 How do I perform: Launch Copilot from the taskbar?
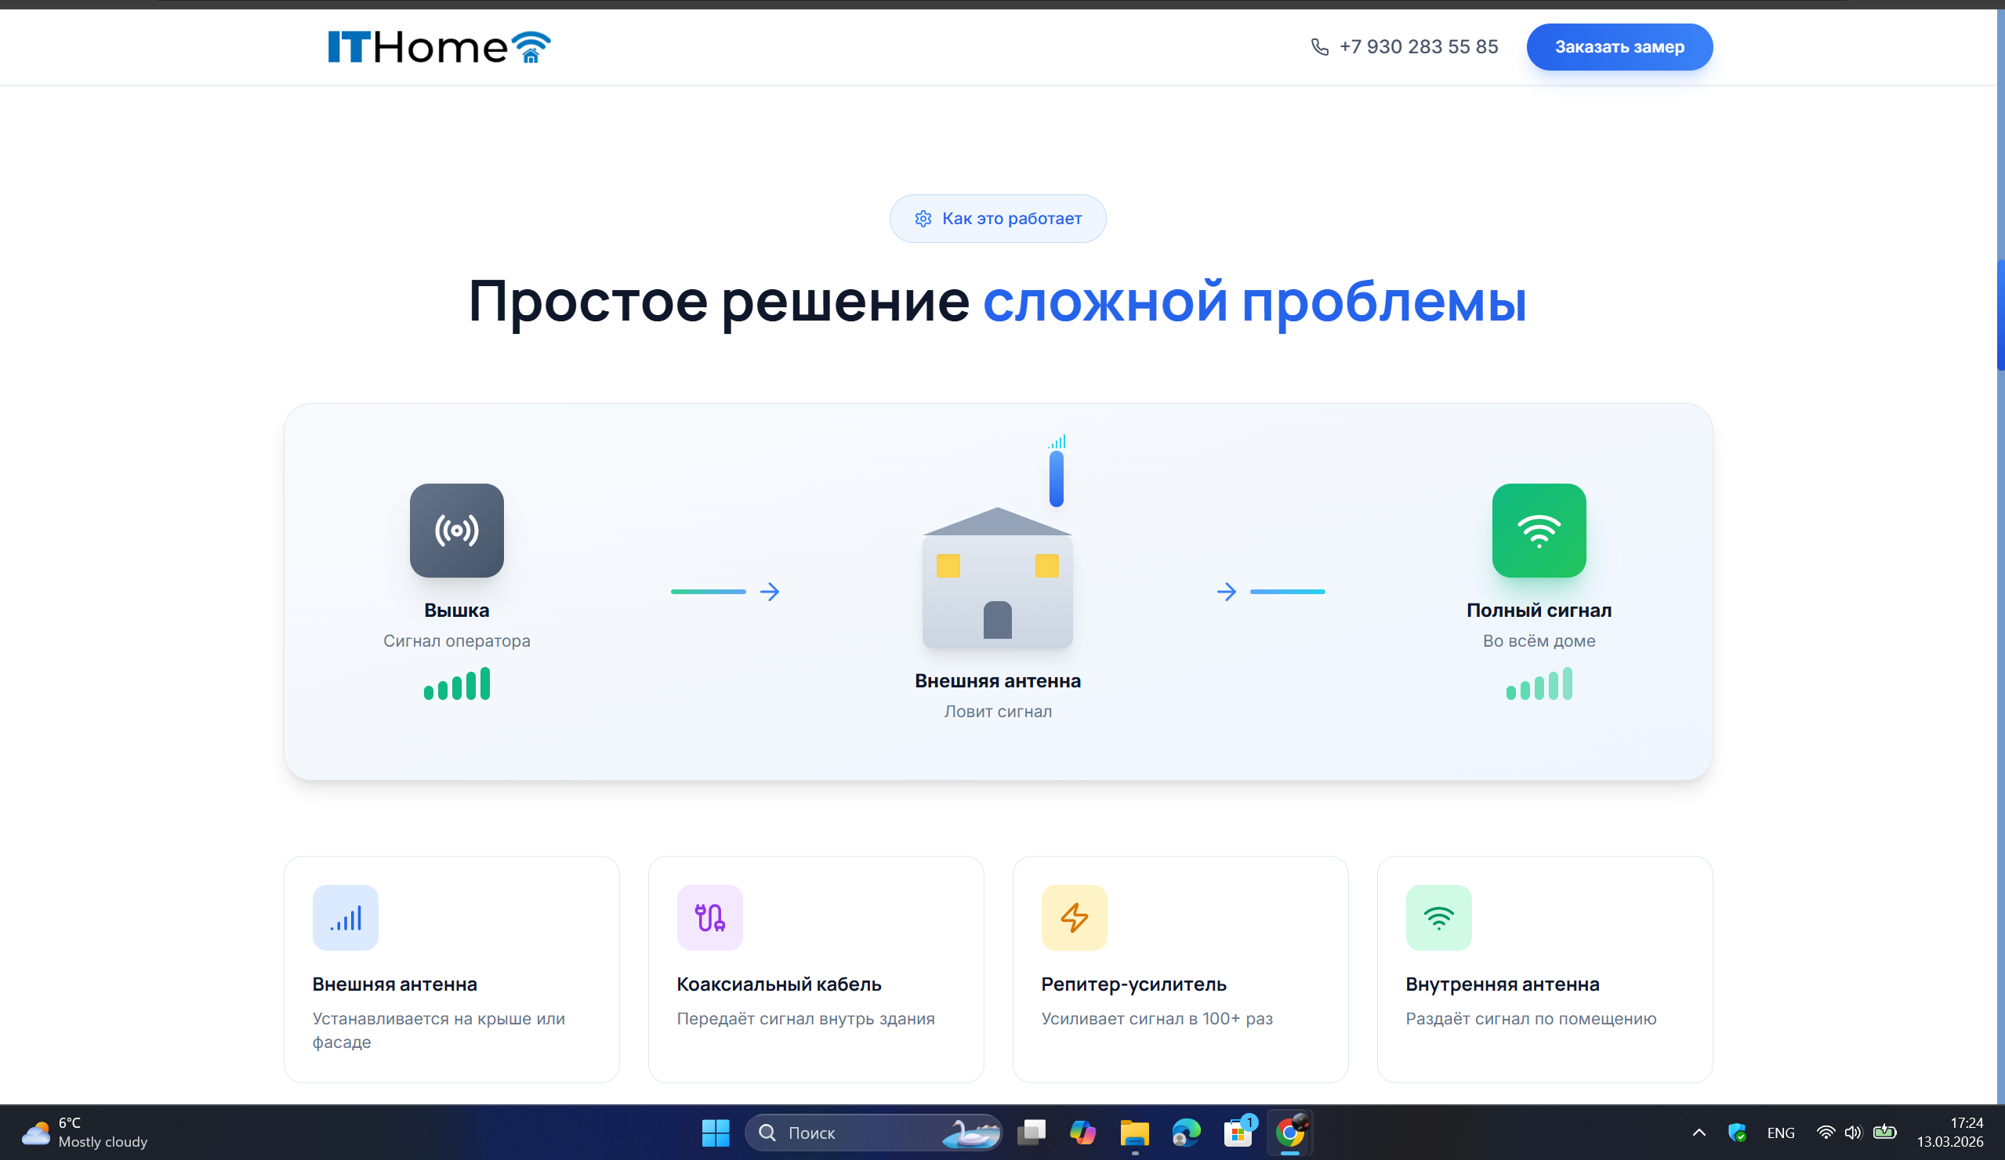coord(1082,1132)
